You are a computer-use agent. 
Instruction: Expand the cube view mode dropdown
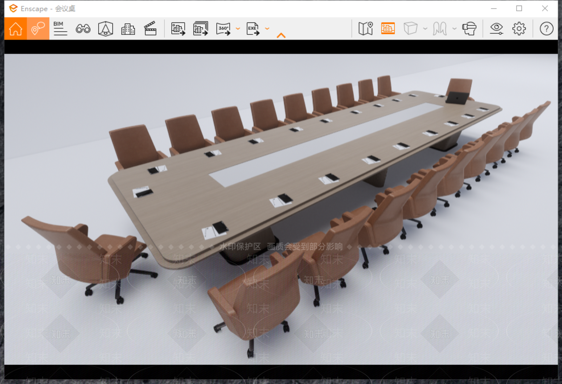[425, 29]
